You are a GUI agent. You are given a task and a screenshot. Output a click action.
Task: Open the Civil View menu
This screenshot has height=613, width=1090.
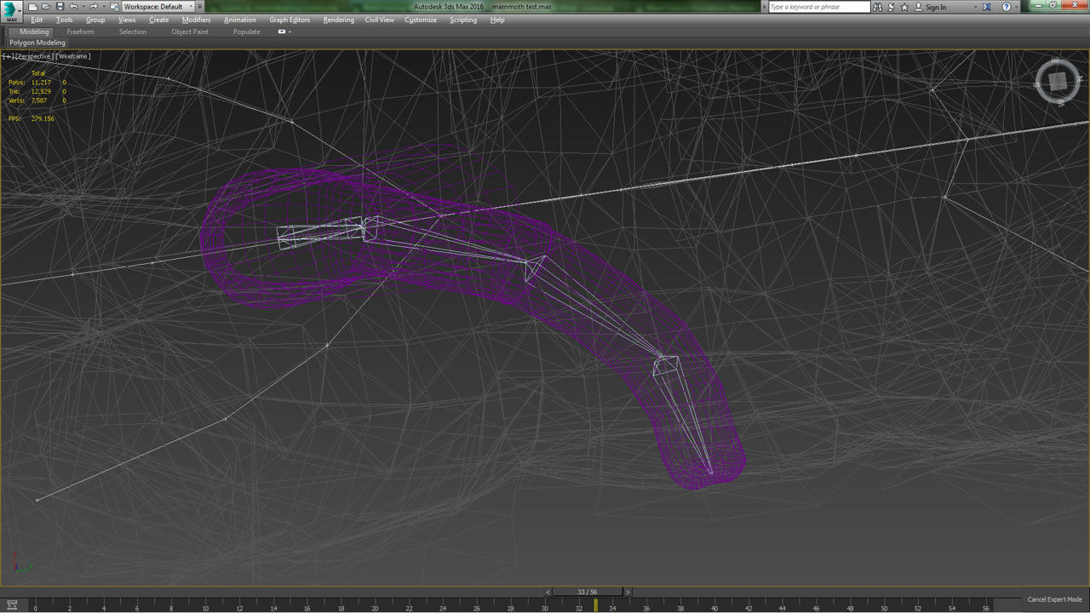379,20
